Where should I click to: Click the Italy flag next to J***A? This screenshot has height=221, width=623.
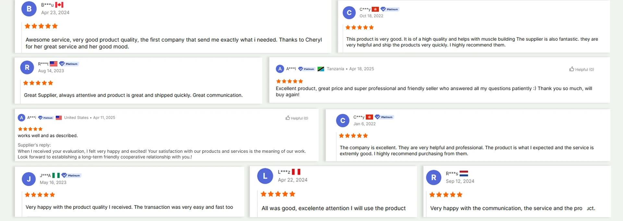(x=56, y=175)
